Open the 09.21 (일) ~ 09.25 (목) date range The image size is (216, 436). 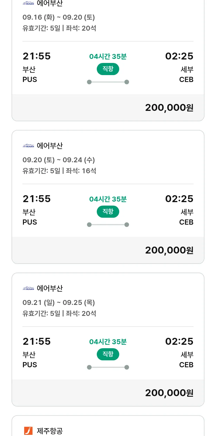pos(59,303)
